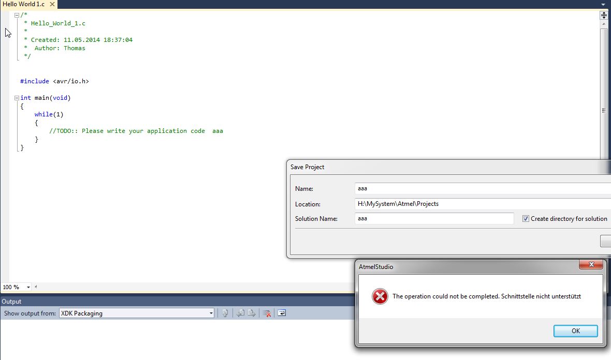This screenshot has height=360, width=611.
Task: Click the red error icon in dialog
Action: pos(380,296)
